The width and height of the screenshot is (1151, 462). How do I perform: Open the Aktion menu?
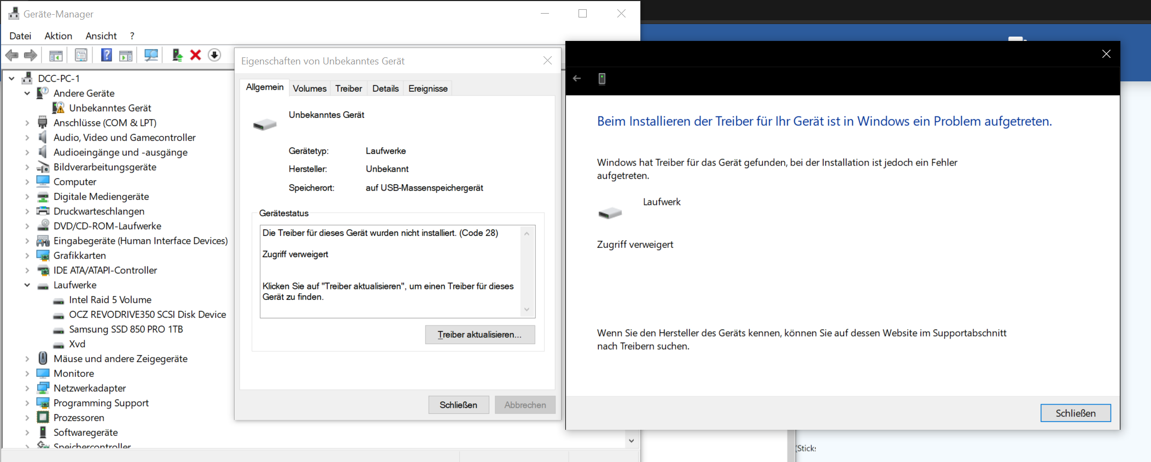59,36
